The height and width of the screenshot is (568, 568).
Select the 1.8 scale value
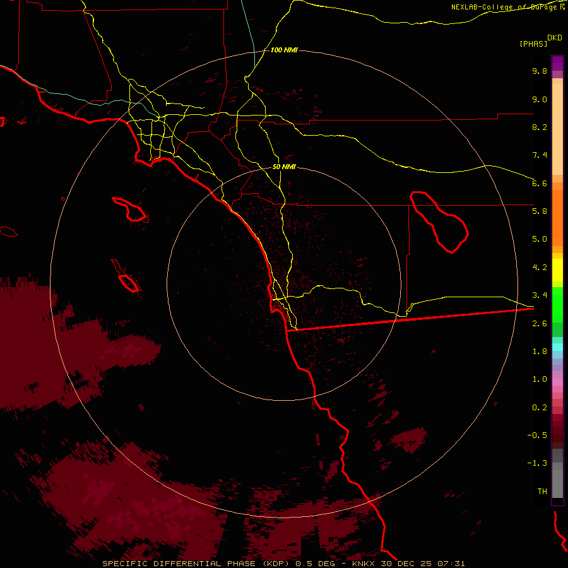point(540,352)
